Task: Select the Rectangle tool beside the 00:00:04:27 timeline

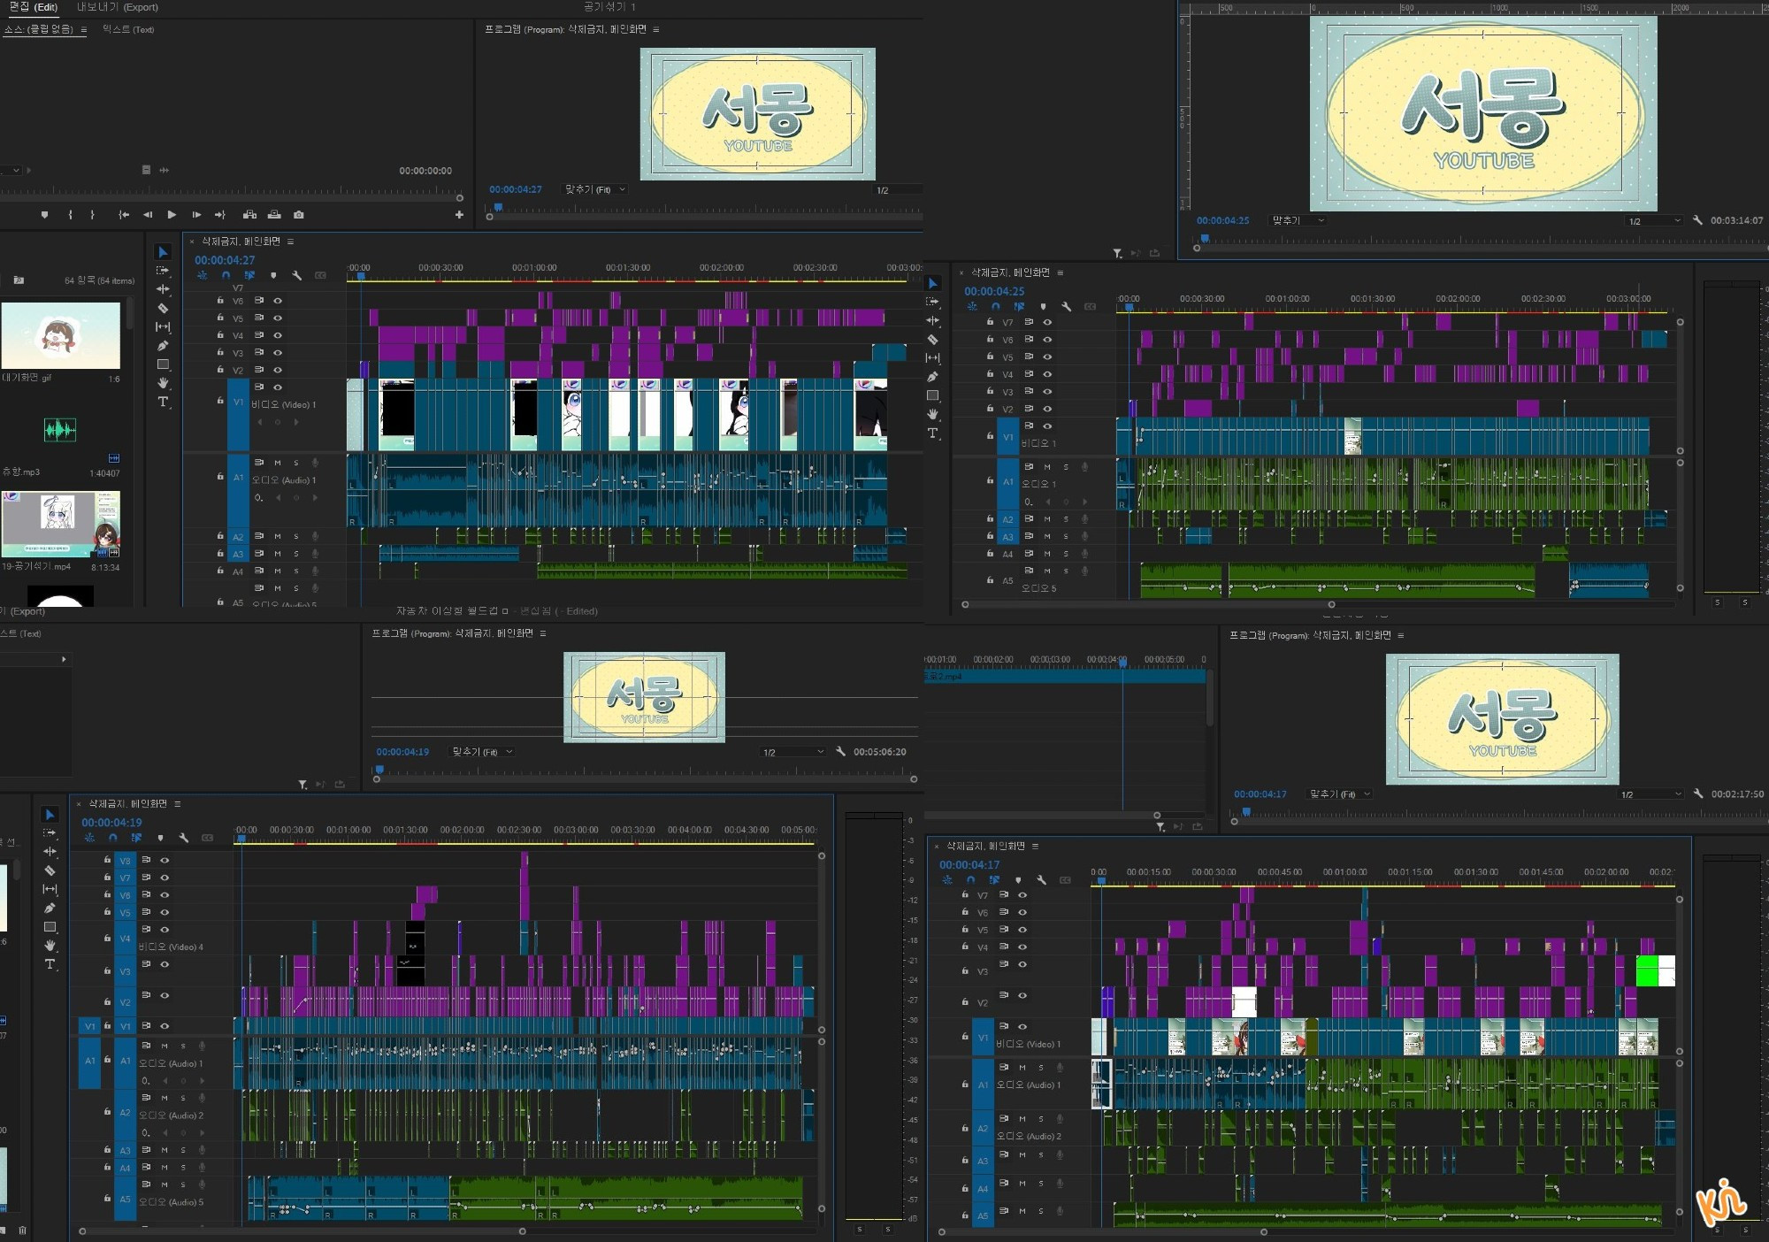Action: coord(163,364)
